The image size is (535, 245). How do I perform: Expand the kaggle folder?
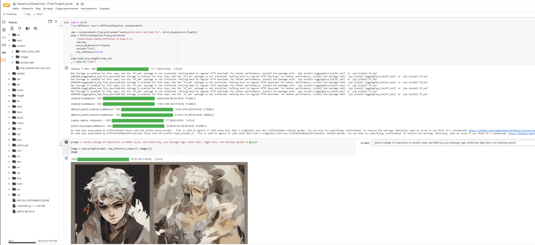tap(9, 95)
